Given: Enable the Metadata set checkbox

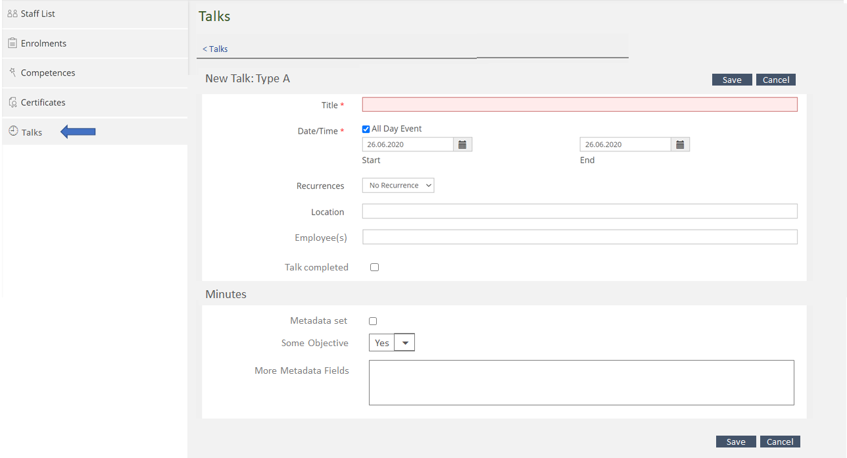Looking at the screenshot, I should pos(373,321).
